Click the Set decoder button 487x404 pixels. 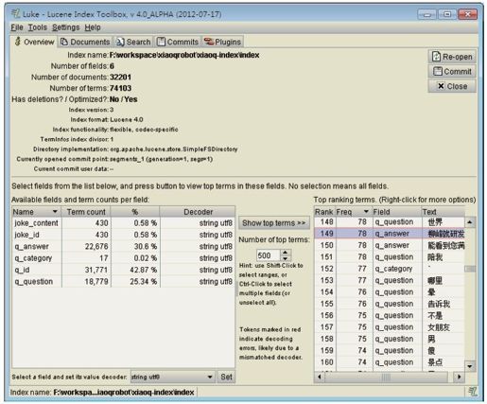point(226,377)
